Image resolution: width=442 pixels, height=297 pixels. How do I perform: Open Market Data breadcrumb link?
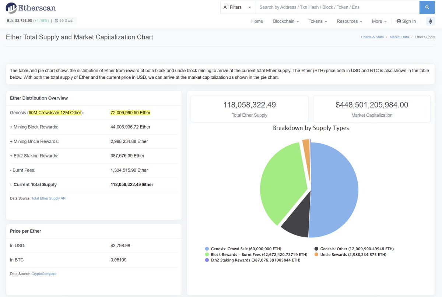(x=399, y=37)
